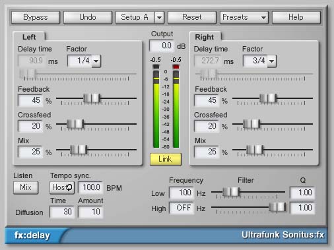Click the High filter slider handle

coord(278,207)
